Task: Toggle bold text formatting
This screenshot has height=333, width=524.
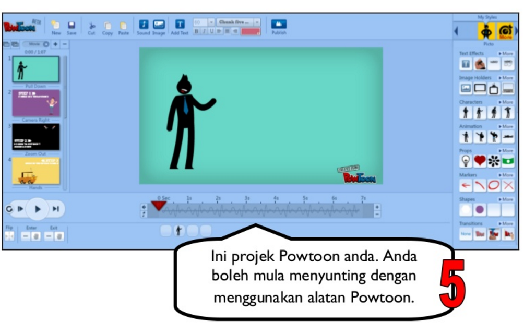Action: 197,31
